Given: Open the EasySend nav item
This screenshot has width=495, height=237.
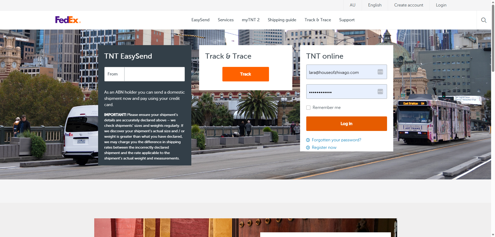Looking at the screenshot, I should point(200,20).
